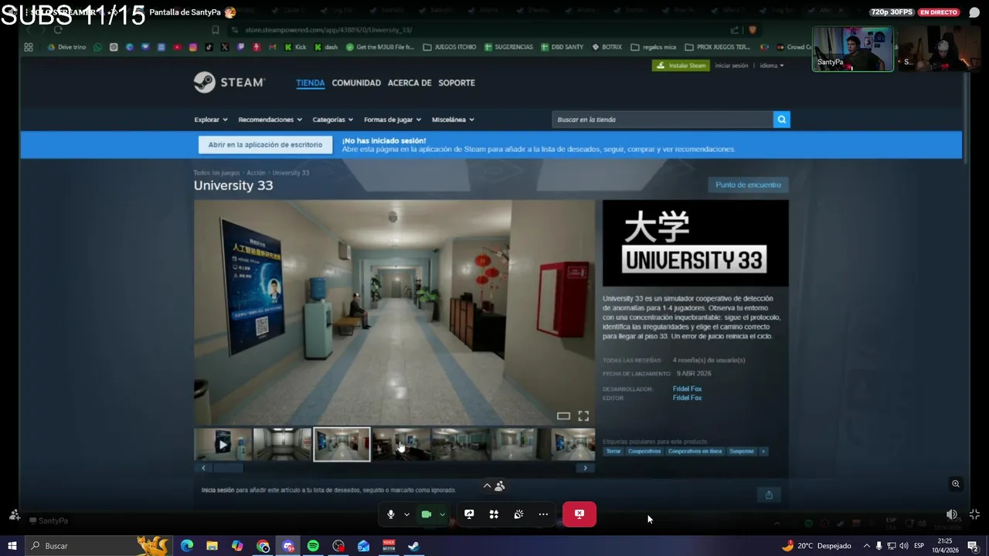Select the Terror tag
989x556 pixels.
click(x=613, y=451)
